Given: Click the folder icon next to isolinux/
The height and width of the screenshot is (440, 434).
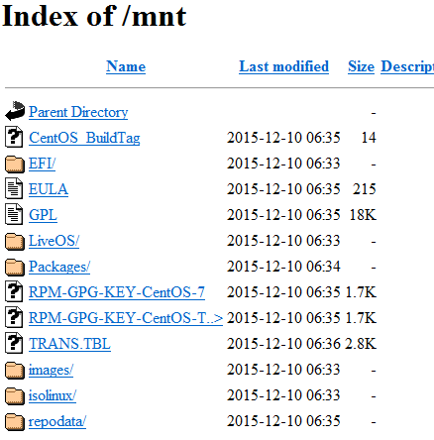Looking at the screenshot, I should coord(15,396).
